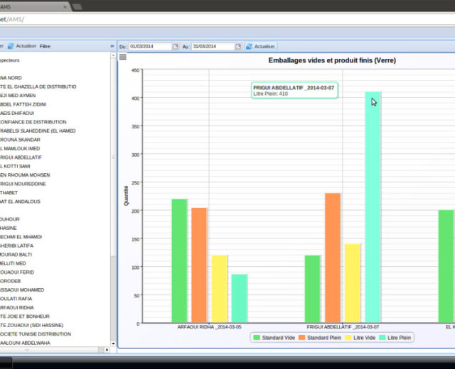Collapse the left panel with double-arrow icon

(x=112, y=45)
